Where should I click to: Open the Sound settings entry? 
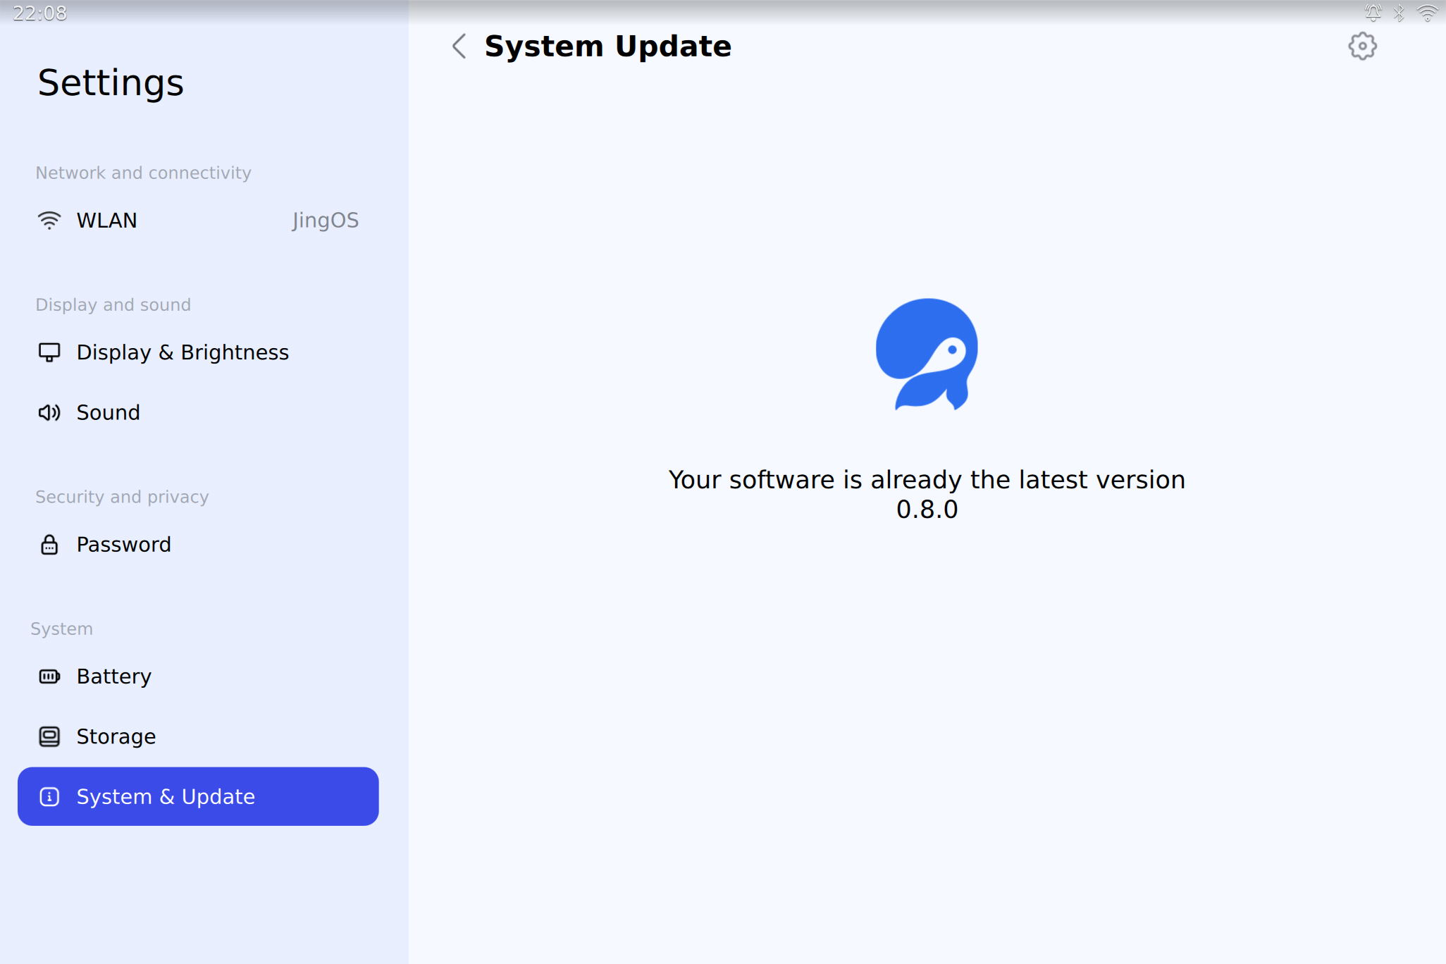coord(108,412)
